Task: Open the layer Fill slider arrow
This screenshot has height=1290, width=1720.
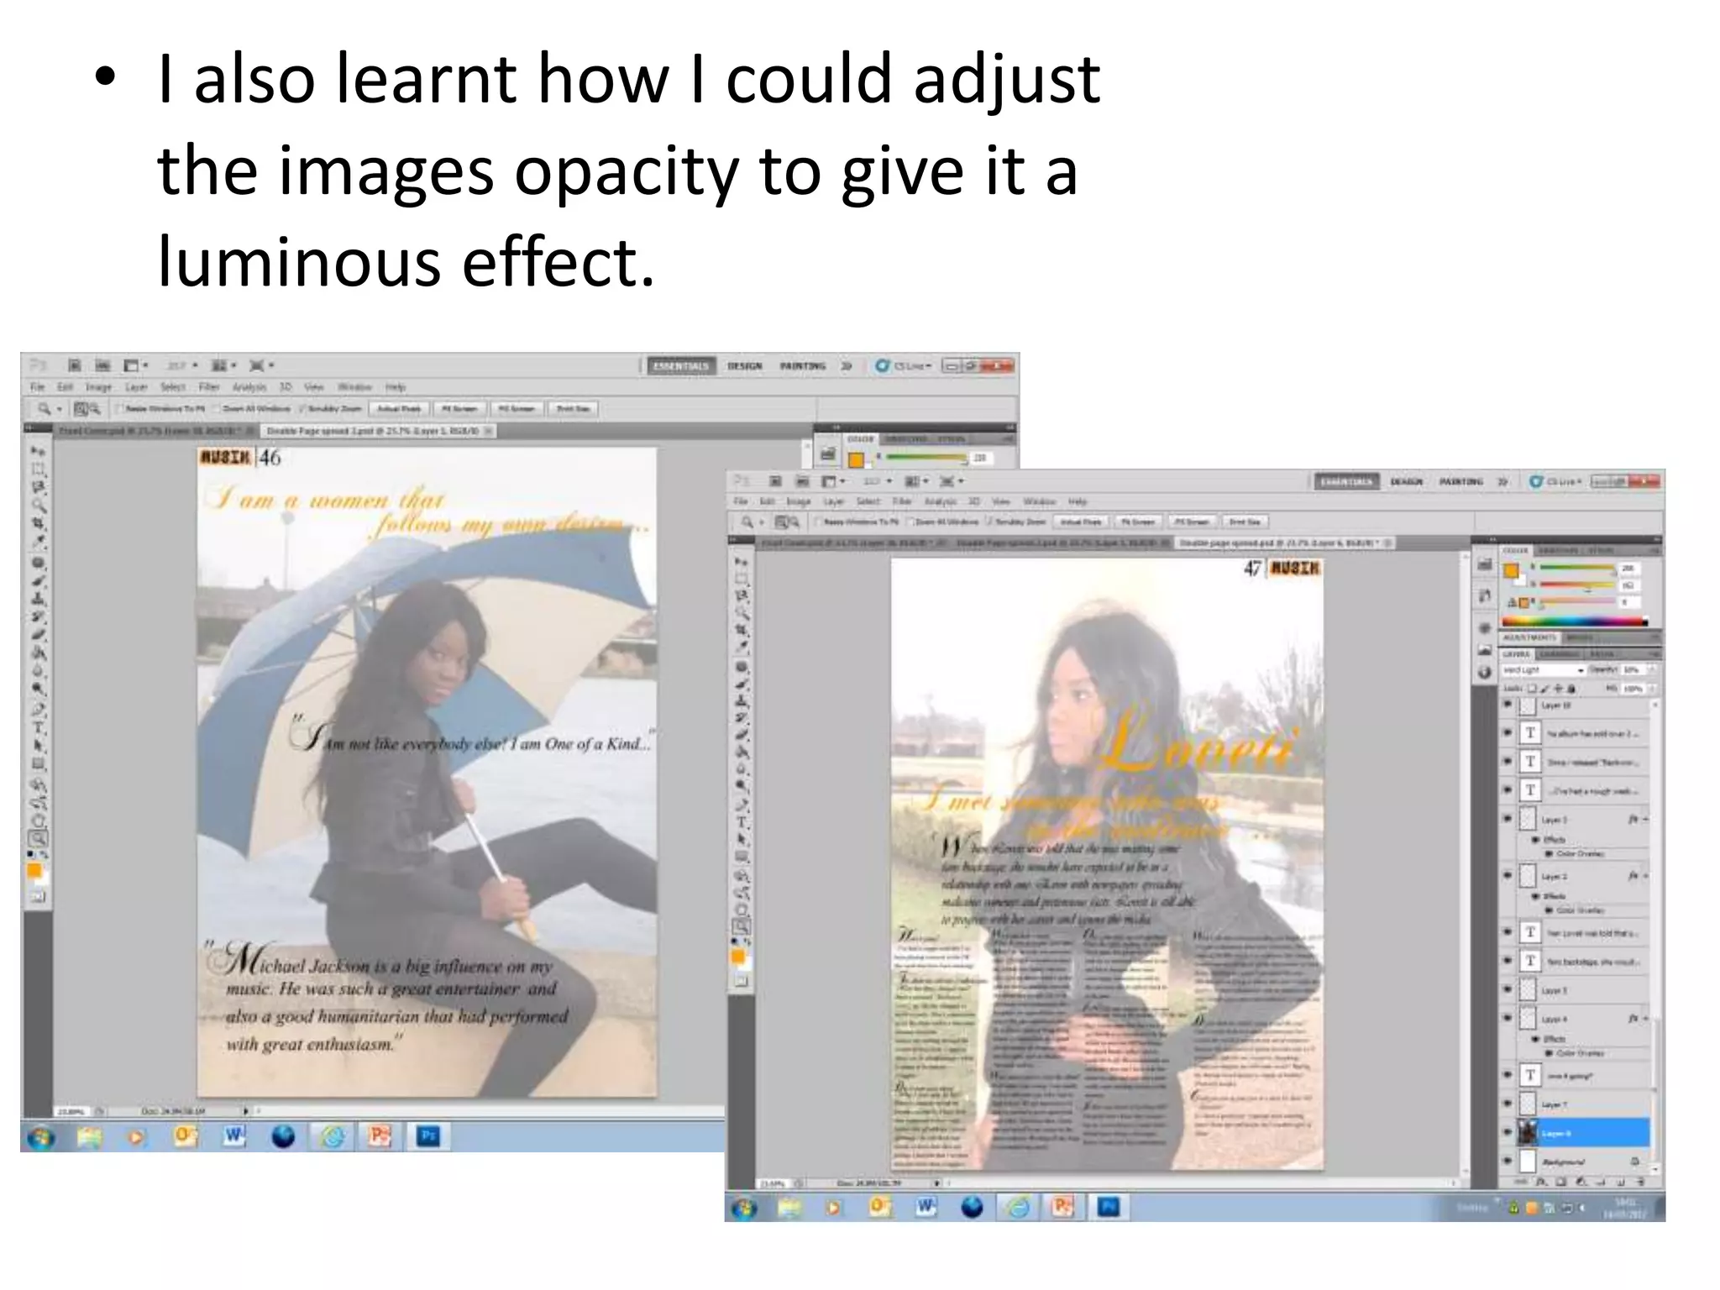Action: 1651,689
